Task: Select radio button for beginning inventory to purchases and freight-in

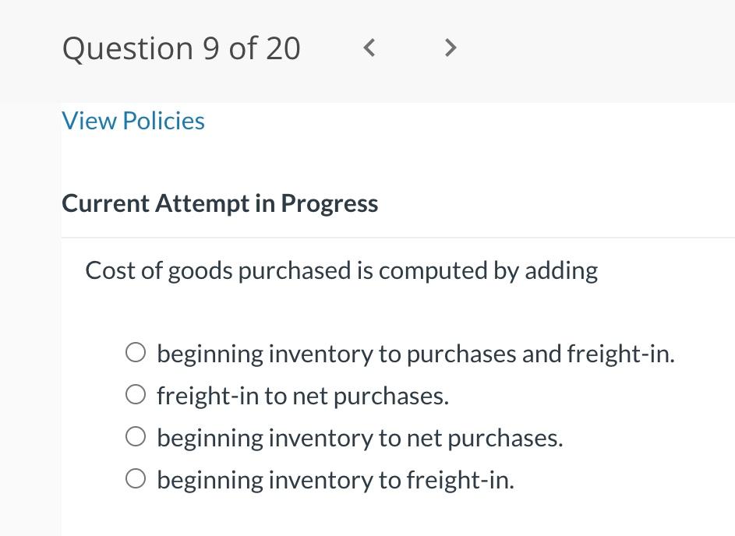Action: pyautogui.click(x=136, y=352)
